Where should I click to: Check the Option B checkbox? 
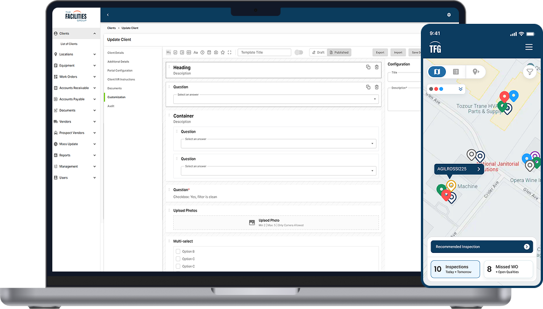coord(178,251)
